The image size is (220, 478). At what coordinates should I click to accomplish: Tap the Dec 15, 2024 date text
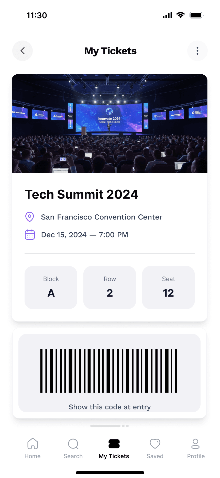[64, 235]
